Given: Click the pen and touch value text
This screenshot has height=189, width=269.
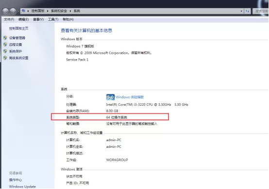Looking at the screenshot, I should [132, 124].
